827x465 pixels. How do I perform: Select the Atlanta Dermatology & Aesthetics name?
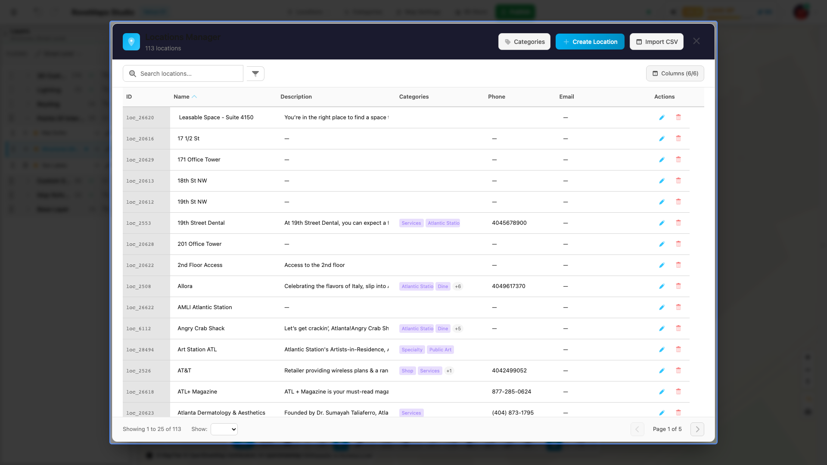[221, 413]
